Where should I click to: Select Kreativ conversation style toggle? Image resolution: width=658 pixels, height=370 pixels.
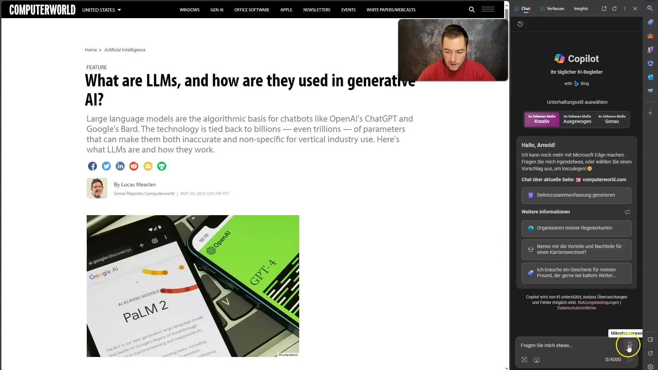541,119
